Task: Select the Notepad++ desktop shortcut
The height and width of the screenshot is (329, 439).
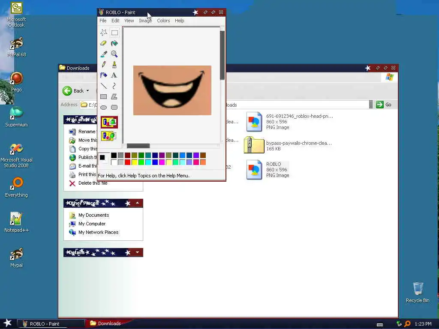Action: [16, 222]
